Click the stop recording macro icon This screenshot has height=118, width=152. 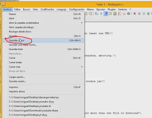click(x=139, y=14)
